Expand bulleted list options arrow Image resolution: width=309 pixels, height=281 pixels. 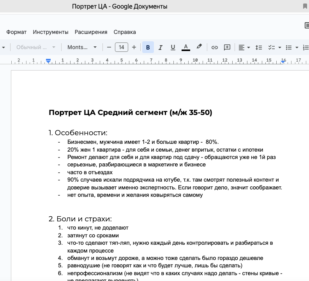(297, 48)
